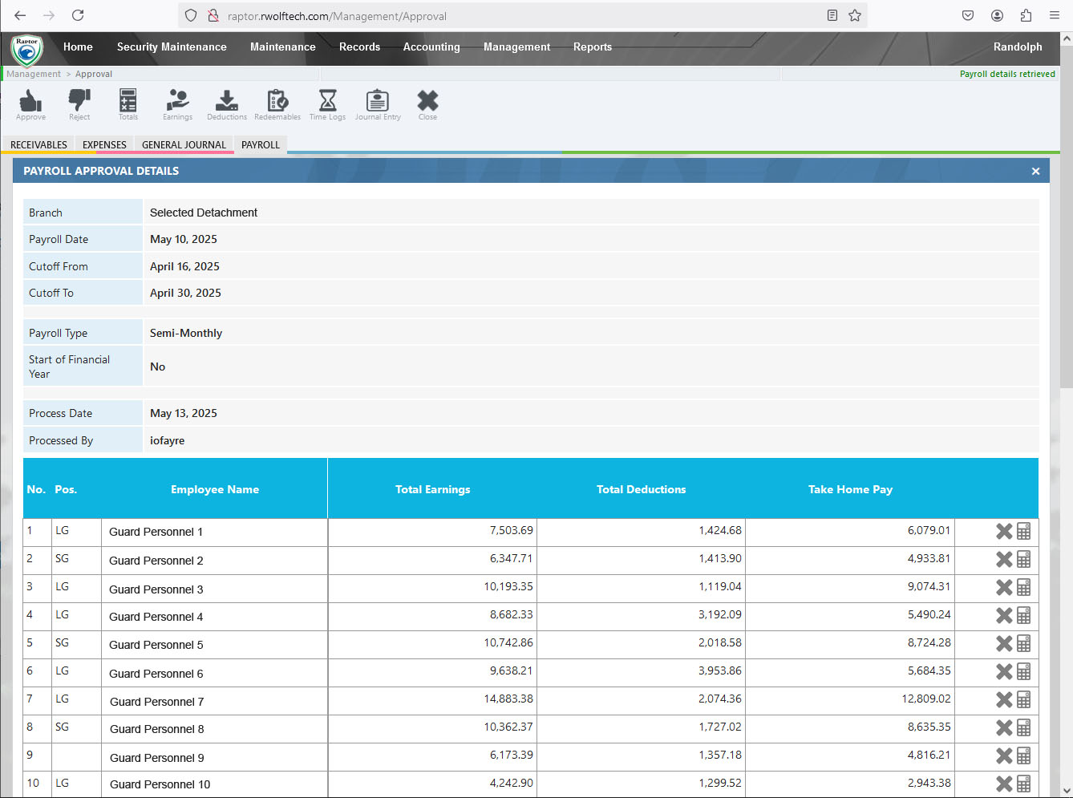
Task: Switch to the General Journal tab
Action: [x=184, y=145]
